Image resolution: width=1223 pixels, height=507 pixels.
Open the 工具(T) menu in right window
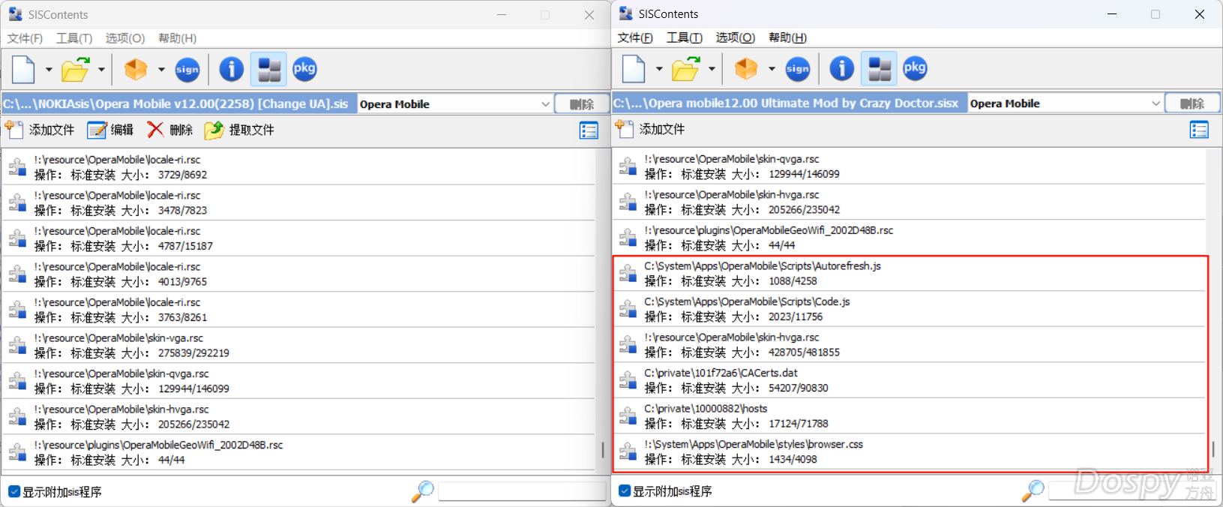click(x=685, y=37)
